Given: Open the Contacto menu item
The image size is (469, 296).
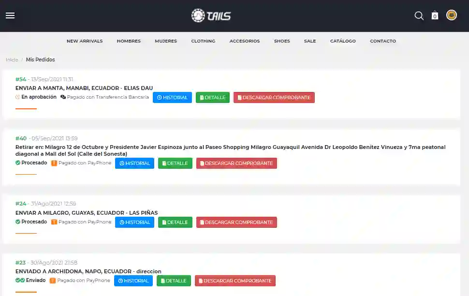Looking at the screenshot, I should 383,41.
